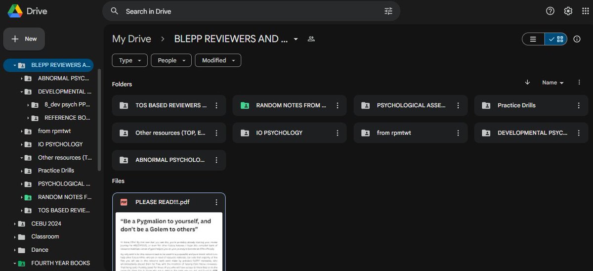This screenshot has width=593, height=271.
Task: Open the Google apps grid
Action: [x=586, y=11]
